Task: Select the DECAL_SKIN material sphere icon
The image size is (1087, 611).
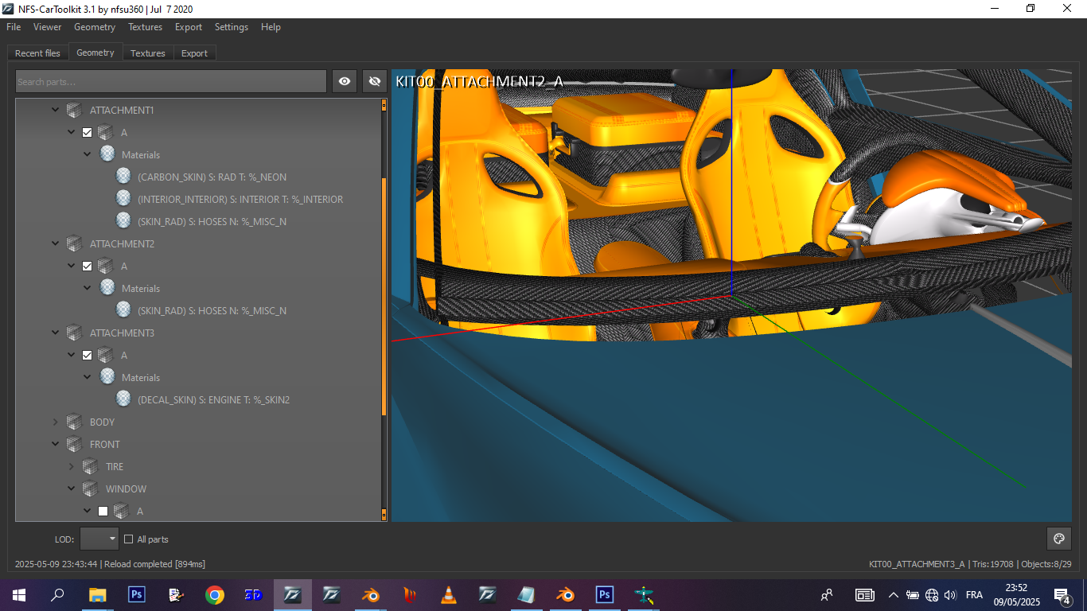Action: click(x=123, y=399)
